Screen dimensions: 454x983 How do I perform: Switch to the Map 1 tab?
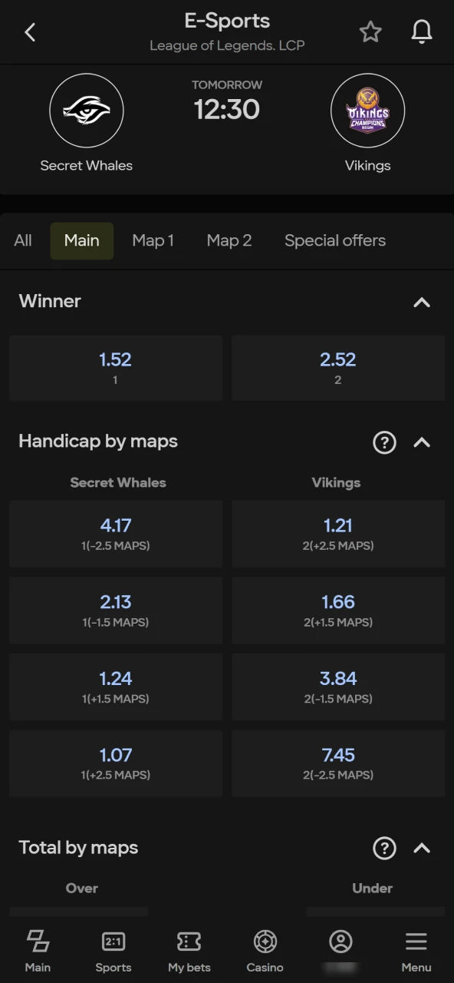point(153,240)
